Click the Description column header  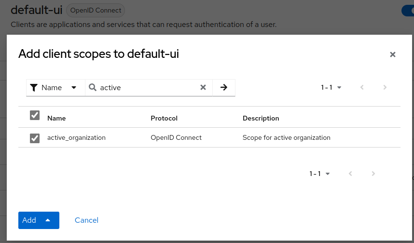click(x=261, y=118)
